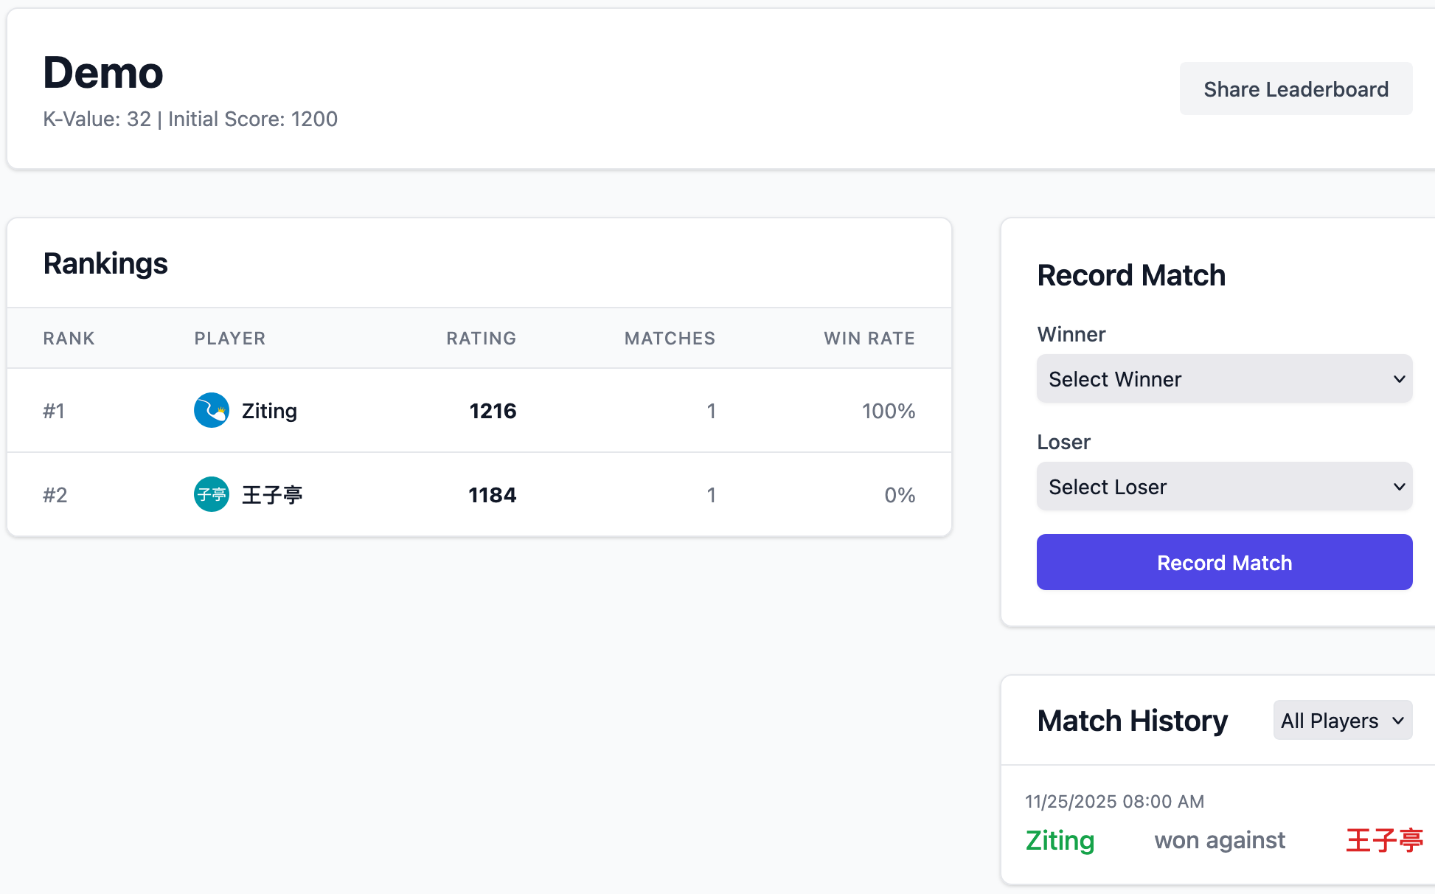Click the RANK column header
The image size is (1435, 894).
pos(69,339)
